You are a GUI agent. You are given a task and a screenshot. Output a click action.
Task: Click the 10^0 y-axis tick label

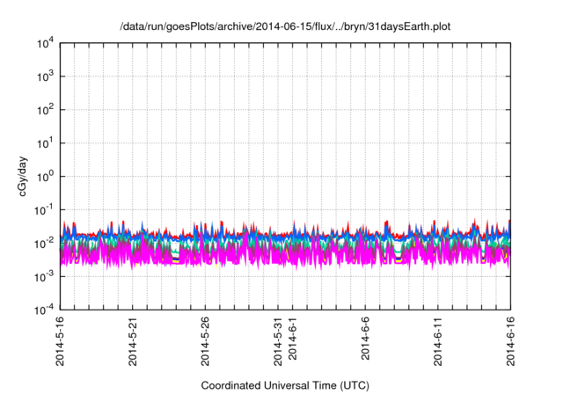[46, 177]
